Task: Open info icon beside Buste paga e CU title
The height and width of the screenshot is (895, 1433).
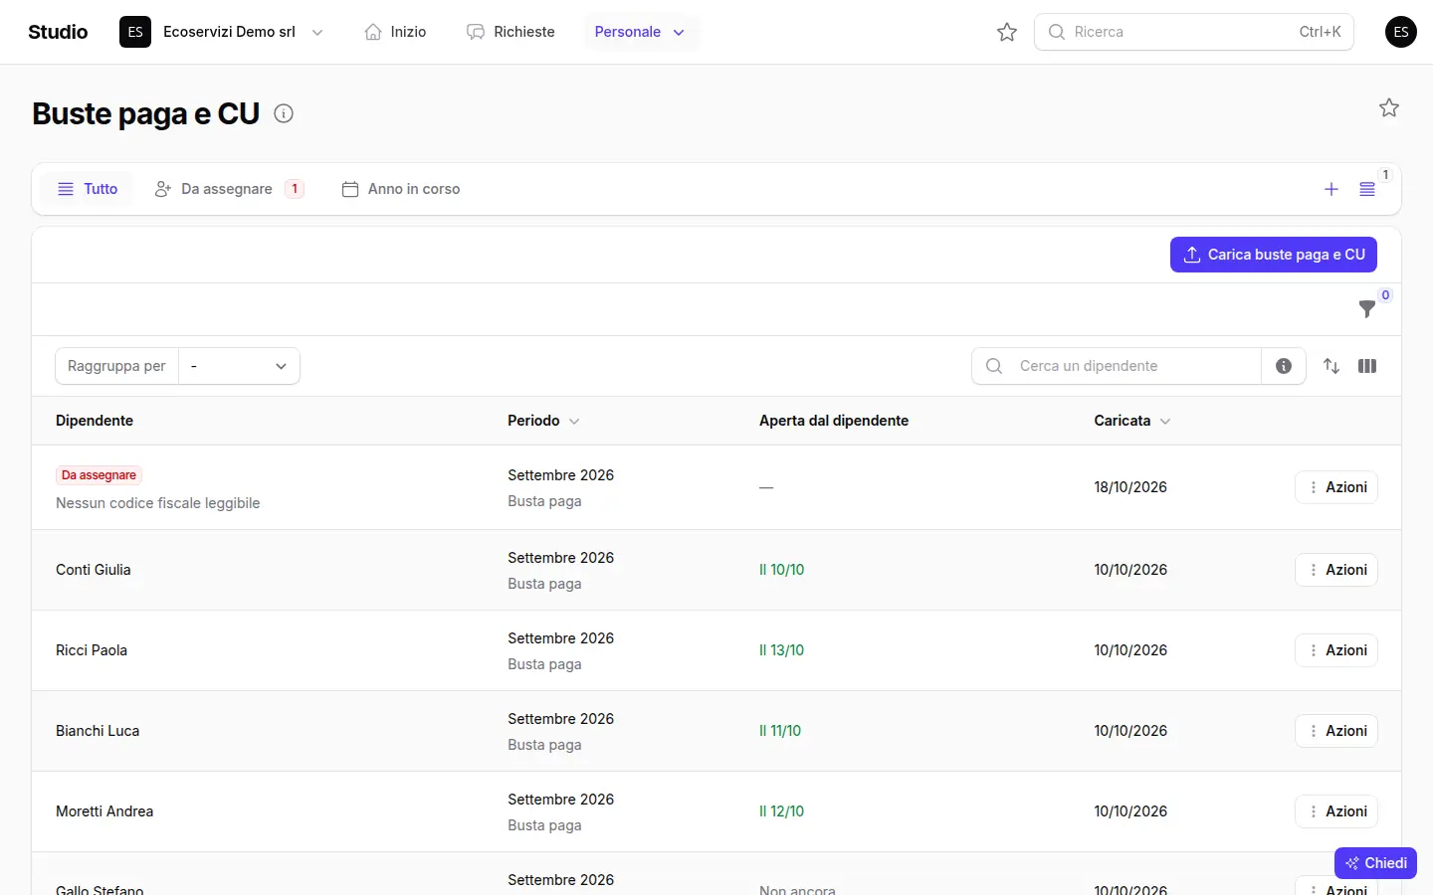Action: [x=284, y=113]
